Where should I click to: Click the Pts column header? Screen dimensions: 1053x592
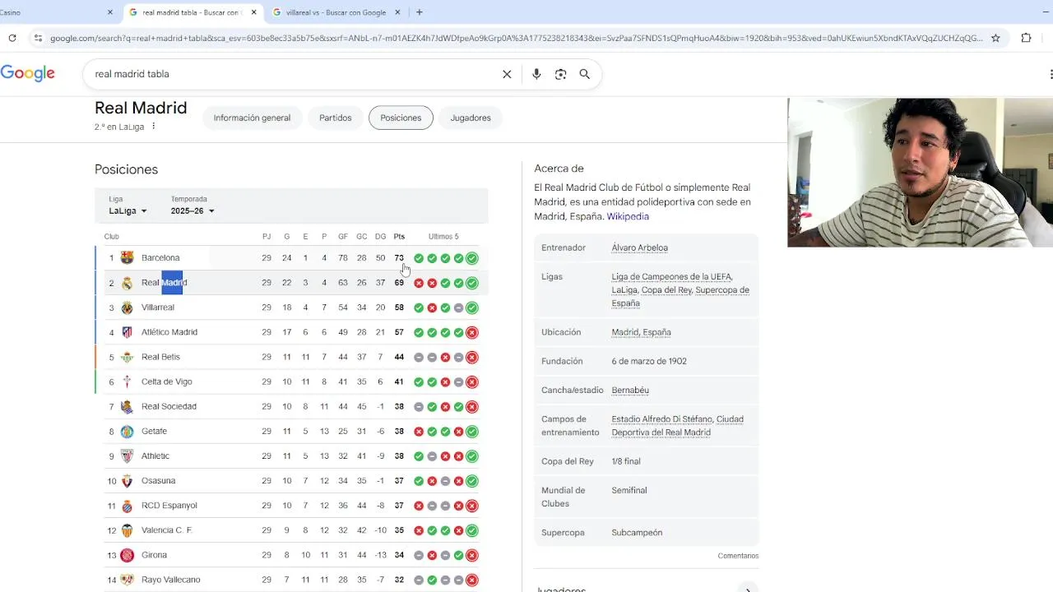(x=399, y=237)
